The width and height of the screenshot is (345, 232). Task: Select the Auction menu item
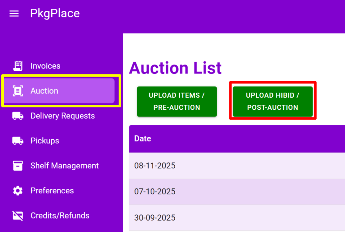44,91
